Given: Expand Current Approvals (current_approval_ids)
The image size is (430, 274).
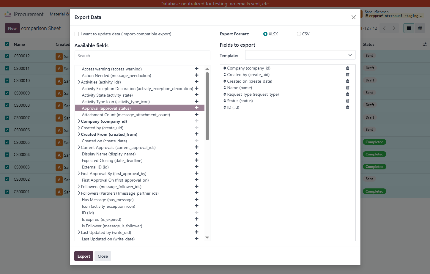Looking at the screenshot, I should (x=79, y=147).
